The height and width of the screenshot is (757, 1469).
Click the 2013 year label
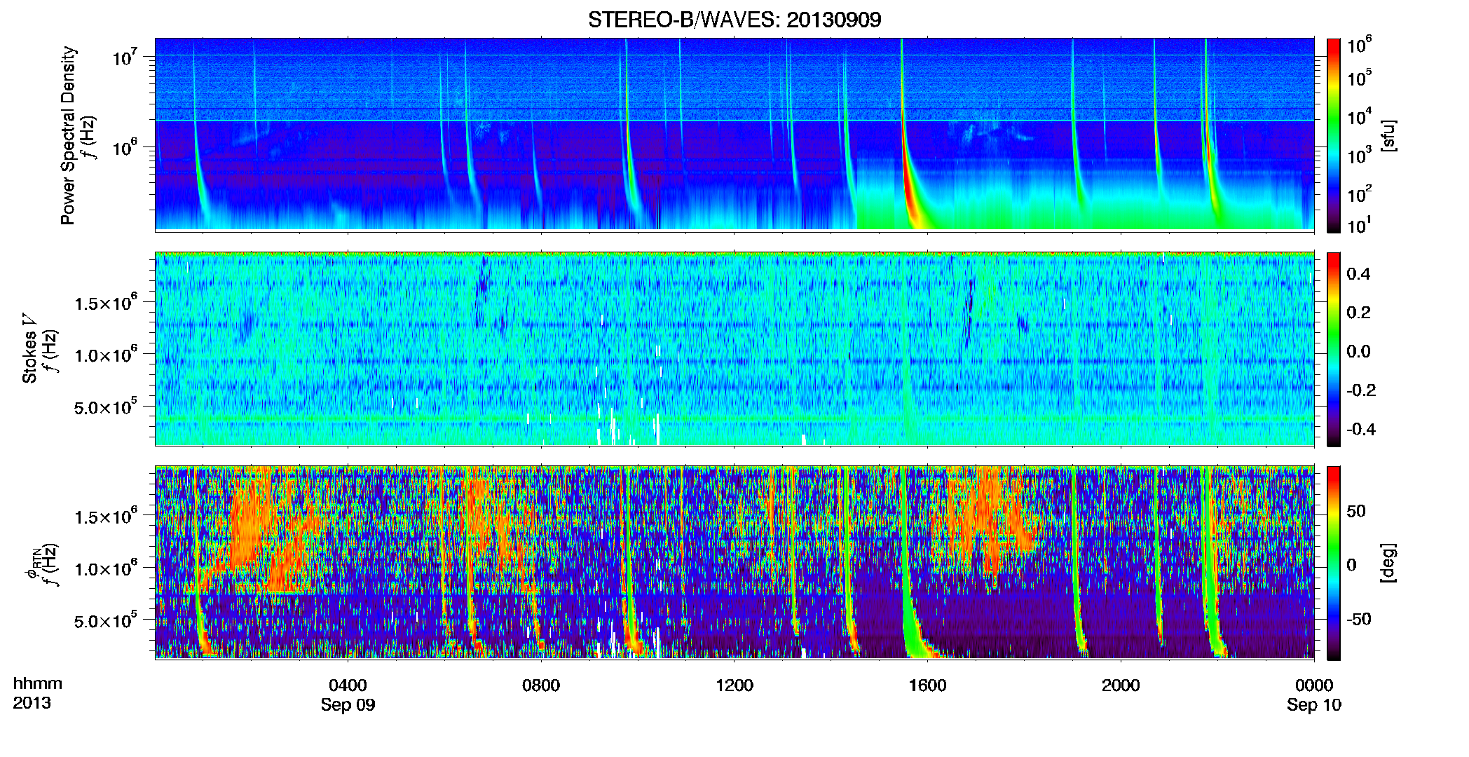(32, 703)
